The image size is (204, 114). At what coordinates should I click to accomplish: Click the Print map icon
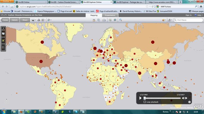[39, 20]
